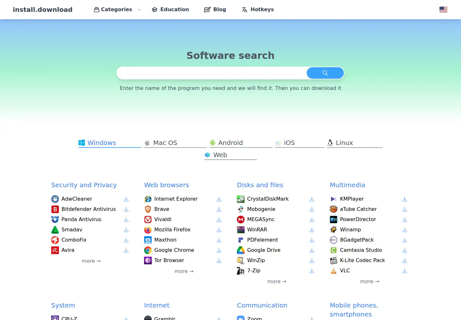Go to install.download home logo
The image size is (461, 320).
[x=43, y=10]
